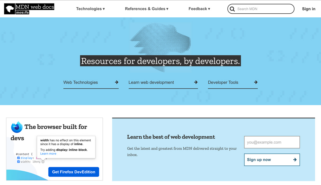
Task: Click the arrow icon inside Sign up now
Action: pyautogui.click(x=295, y=160)
